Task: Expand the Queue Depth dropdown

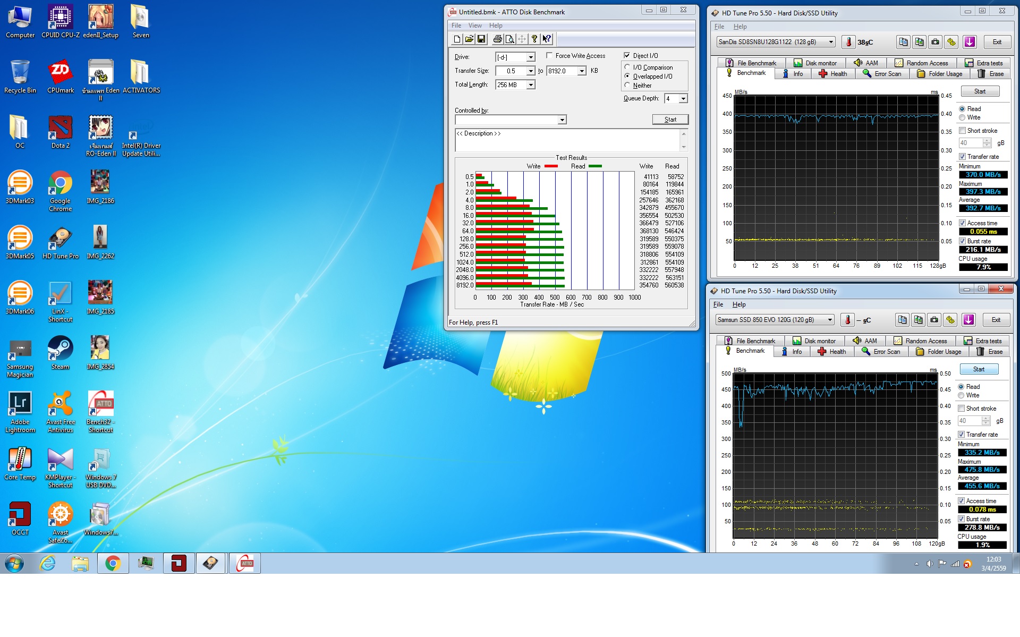Action: (683, 99)
